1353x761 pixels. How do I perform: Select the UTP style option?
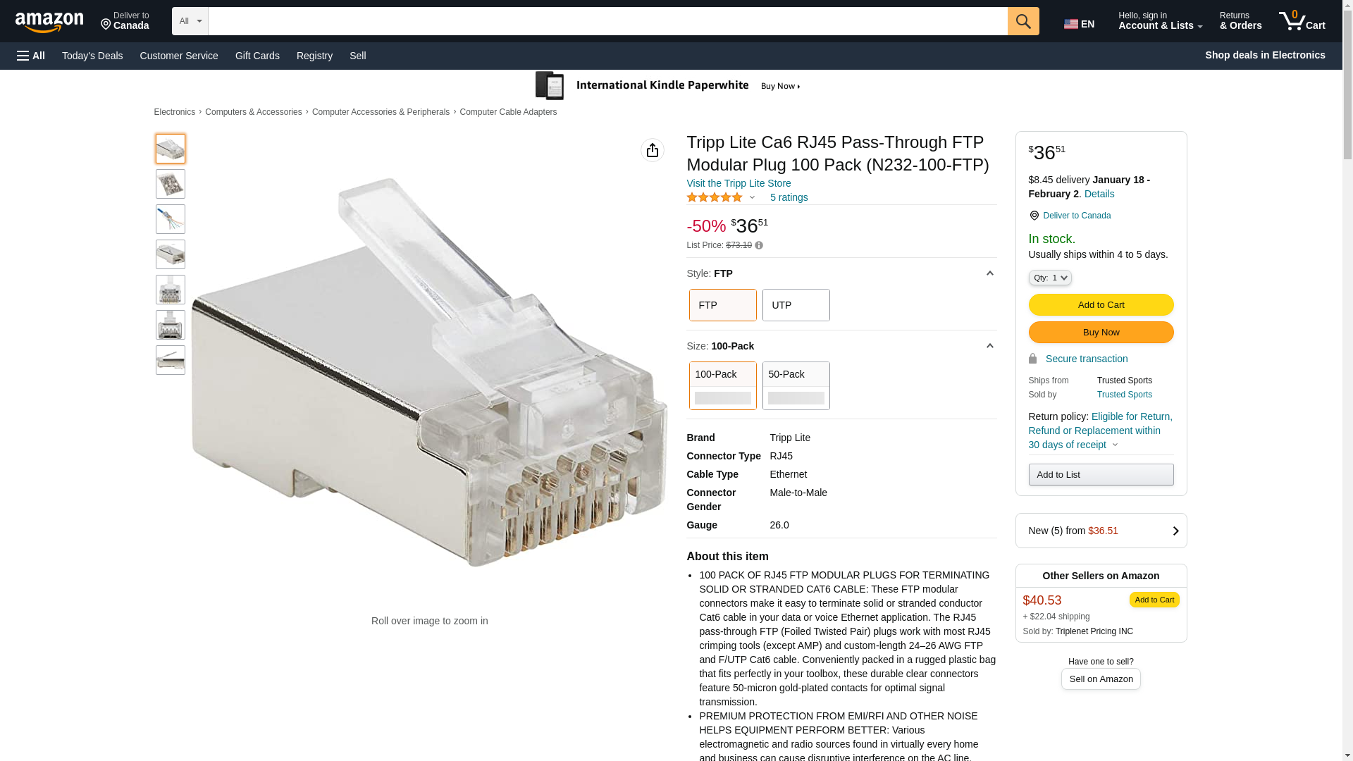click(x=796, y=305)
